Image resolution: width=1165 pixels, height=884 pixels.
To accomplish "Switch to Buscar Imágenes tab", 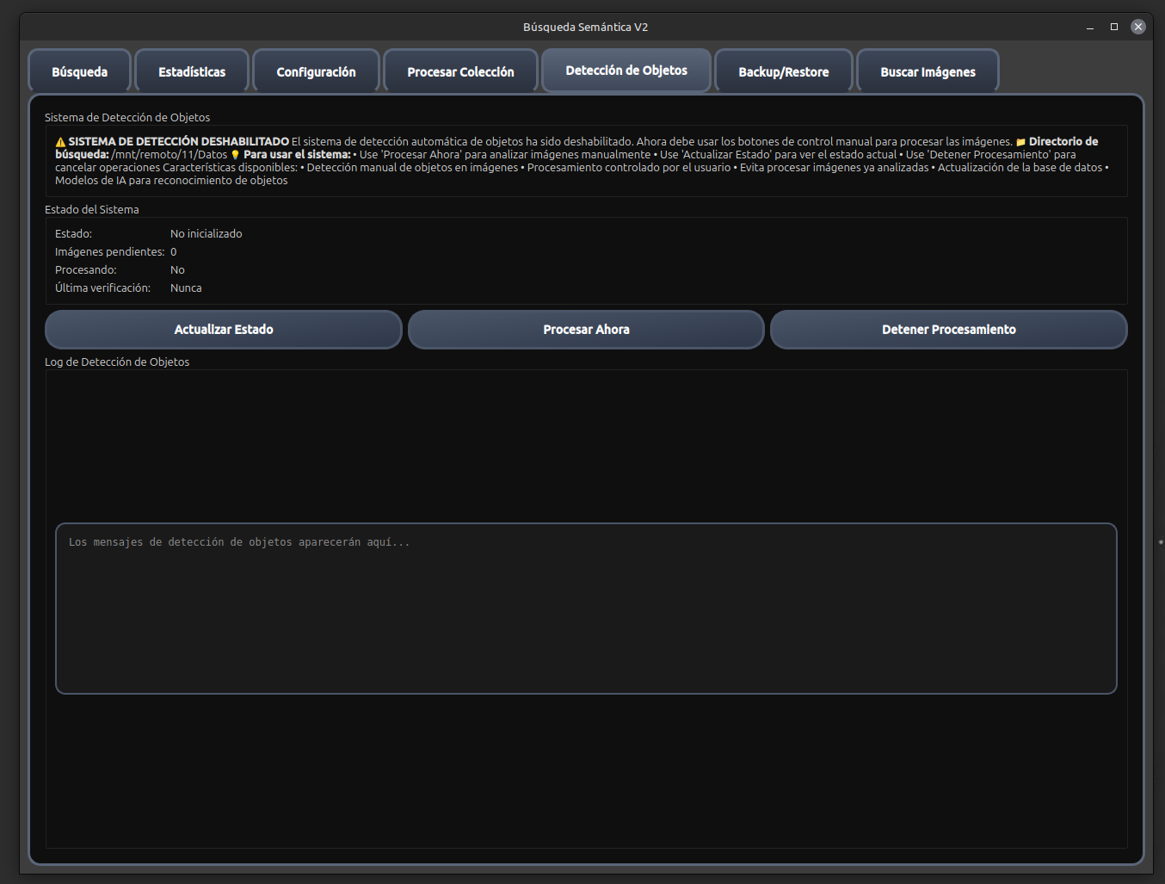I will pos(928,71).
